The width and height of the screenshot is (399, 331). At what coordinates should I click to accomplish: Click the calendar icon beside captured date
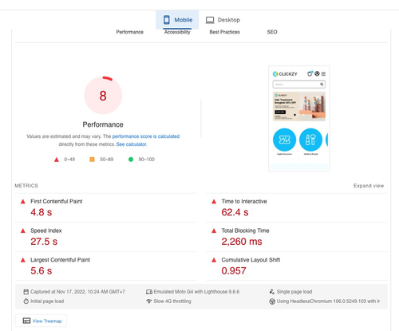[26, 292]
